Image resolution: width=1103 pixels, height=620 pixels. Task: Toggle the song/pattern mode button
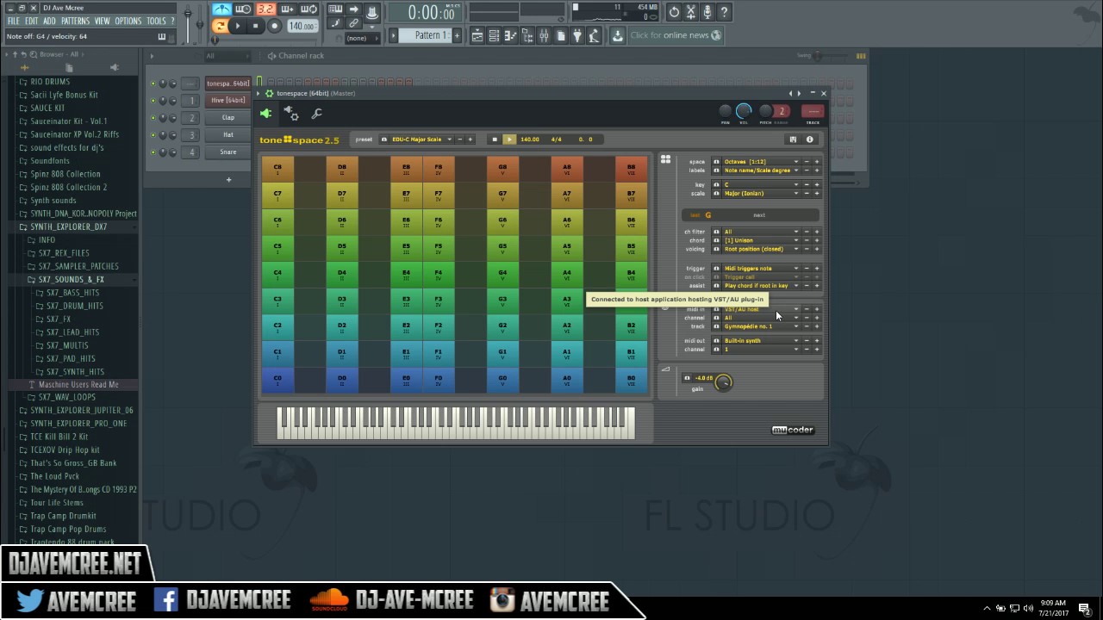[x=220, y=26]
